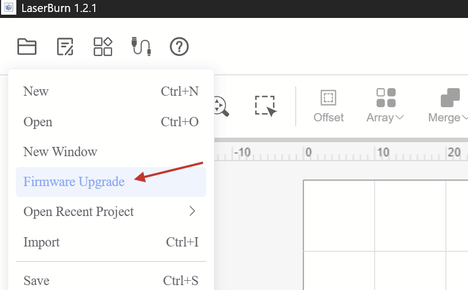The width and height of the screenshot is (468, 290).
Task: Click the folder File menu icon
Action: pyautogui.click(x=27, y=47)
